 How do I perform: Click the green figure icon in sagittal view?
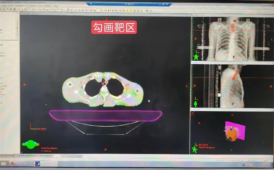tap(195, 104)
